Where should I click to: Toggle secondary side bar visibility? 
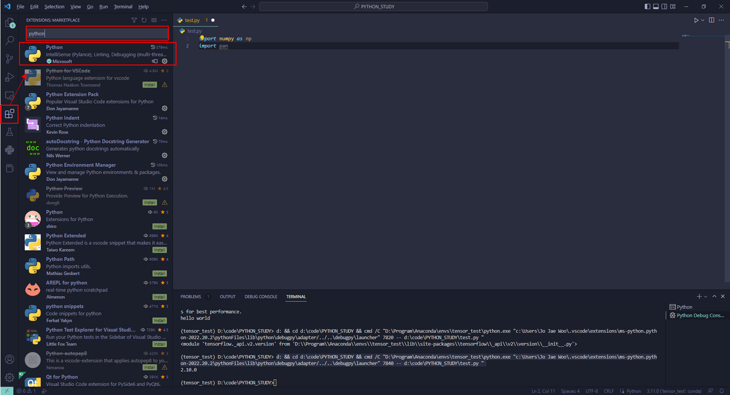665,7
